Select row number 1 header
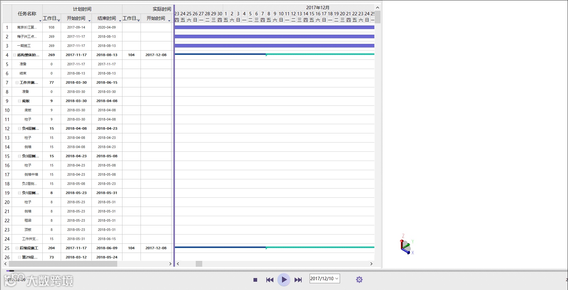Image resolution: width=568 pixels, height=290 pixels. click(7, 27)
